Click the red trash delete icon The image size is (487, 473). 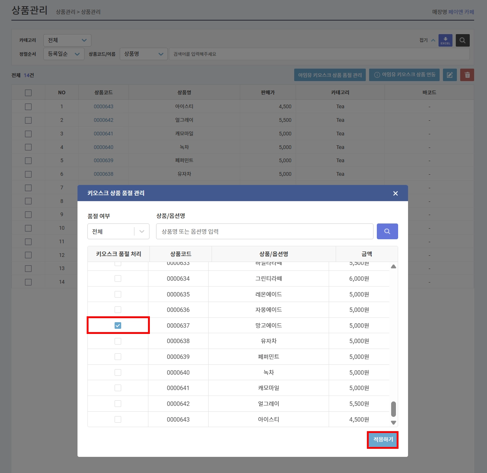pos(467,75)
